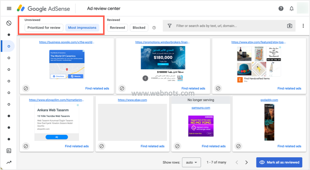Open the promotions.windsorbrokers ad URL

(162, 42)
